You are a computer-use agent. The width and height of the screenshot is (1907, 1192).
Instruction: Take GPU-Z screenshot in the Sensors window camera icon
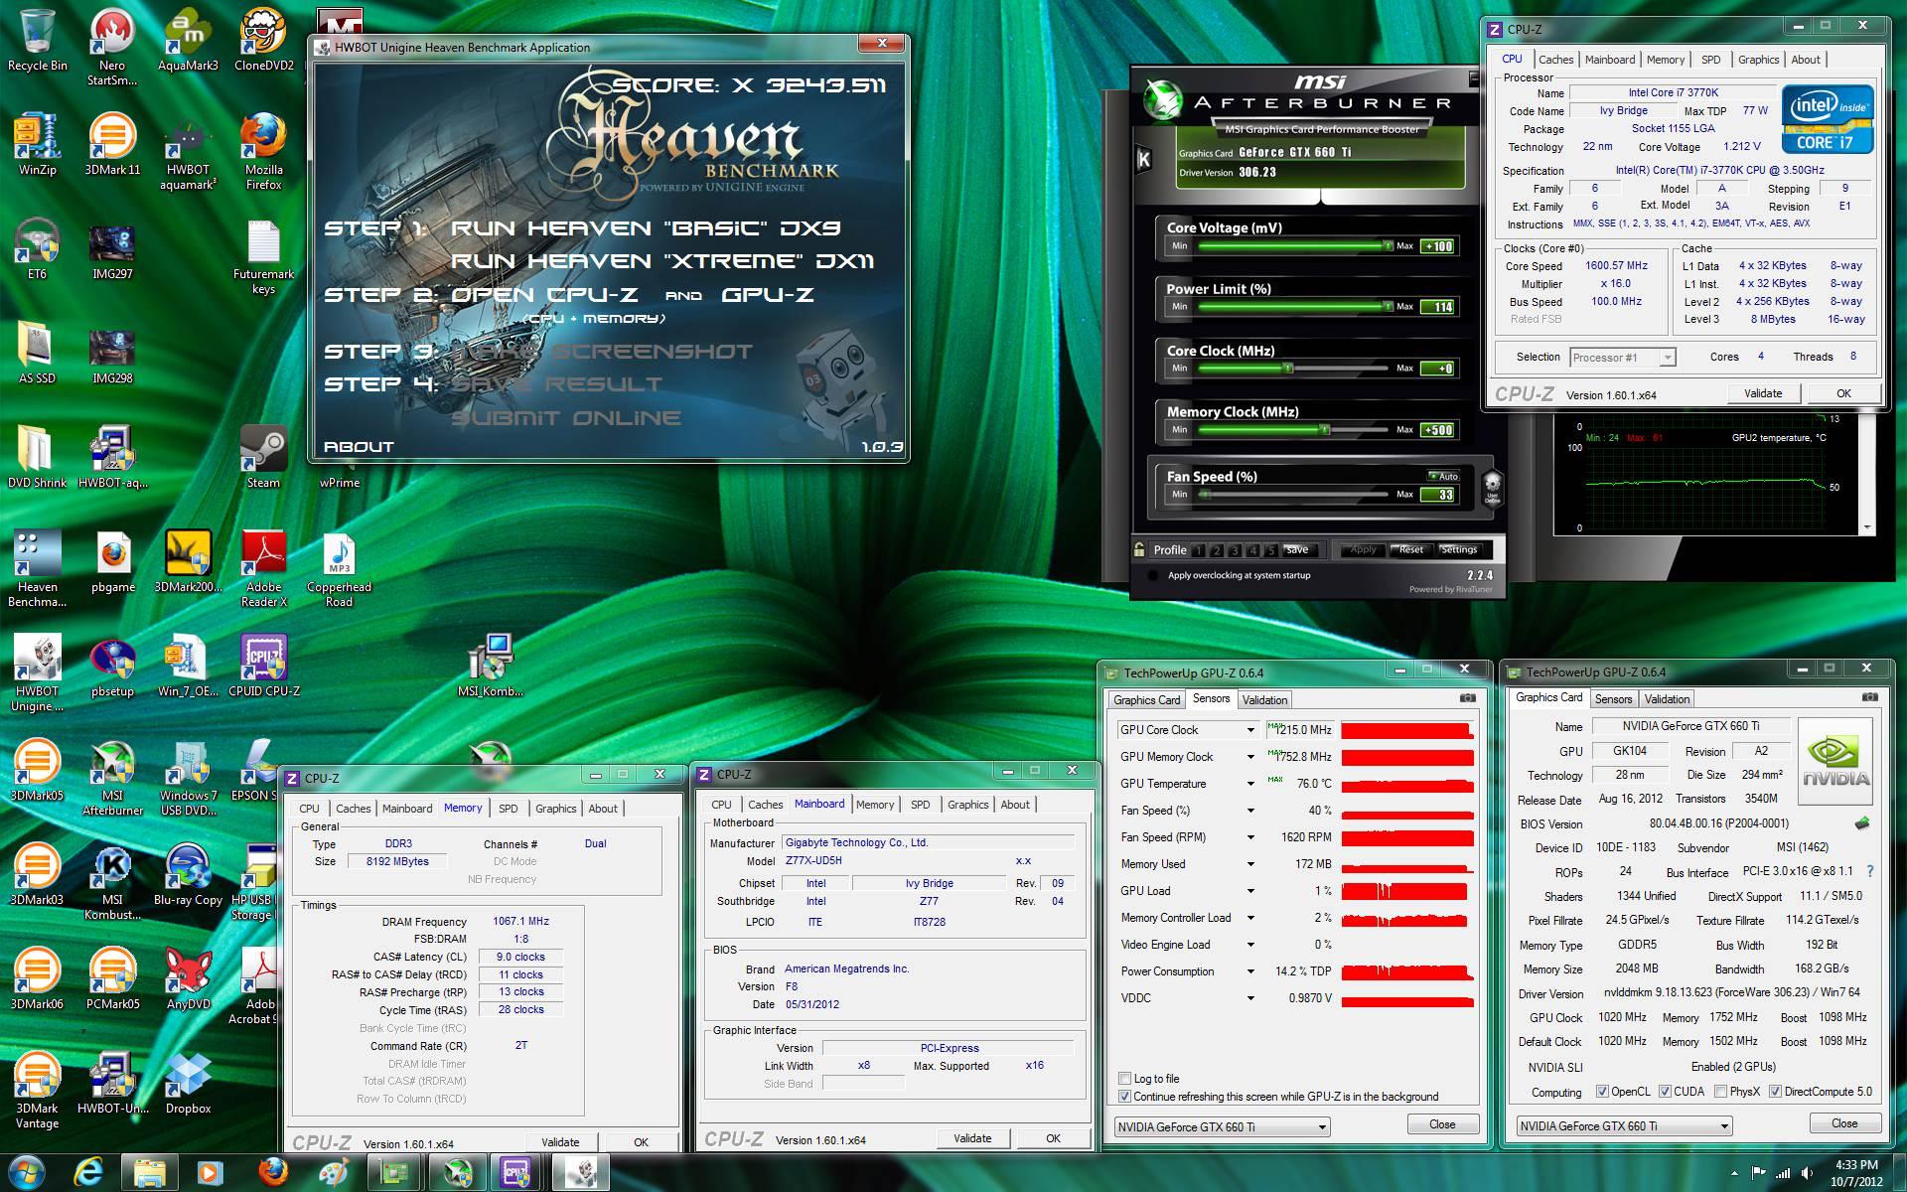[x=1467, y=698]
